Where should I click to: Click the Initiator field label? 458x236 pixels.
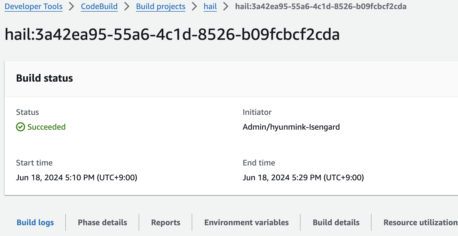point(257,112)
